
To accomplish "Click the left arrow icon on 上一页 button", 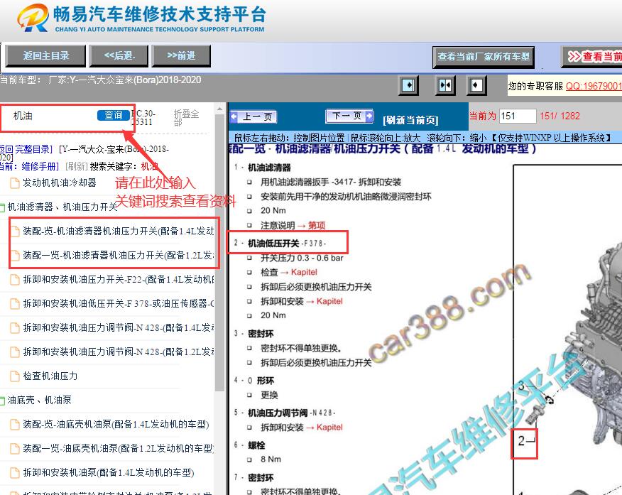I will (234, 116).
